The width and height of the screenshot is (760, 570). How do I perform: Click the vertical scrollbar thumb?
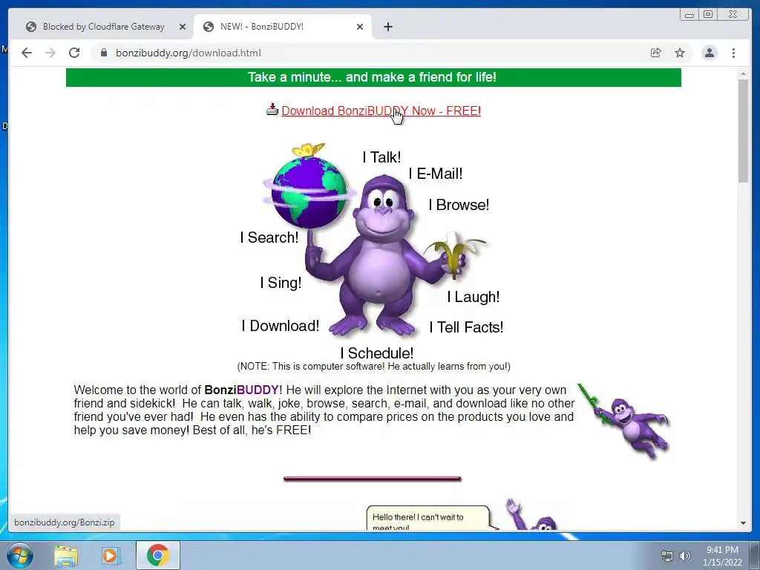pyautogui.click(x=743, y=131)
